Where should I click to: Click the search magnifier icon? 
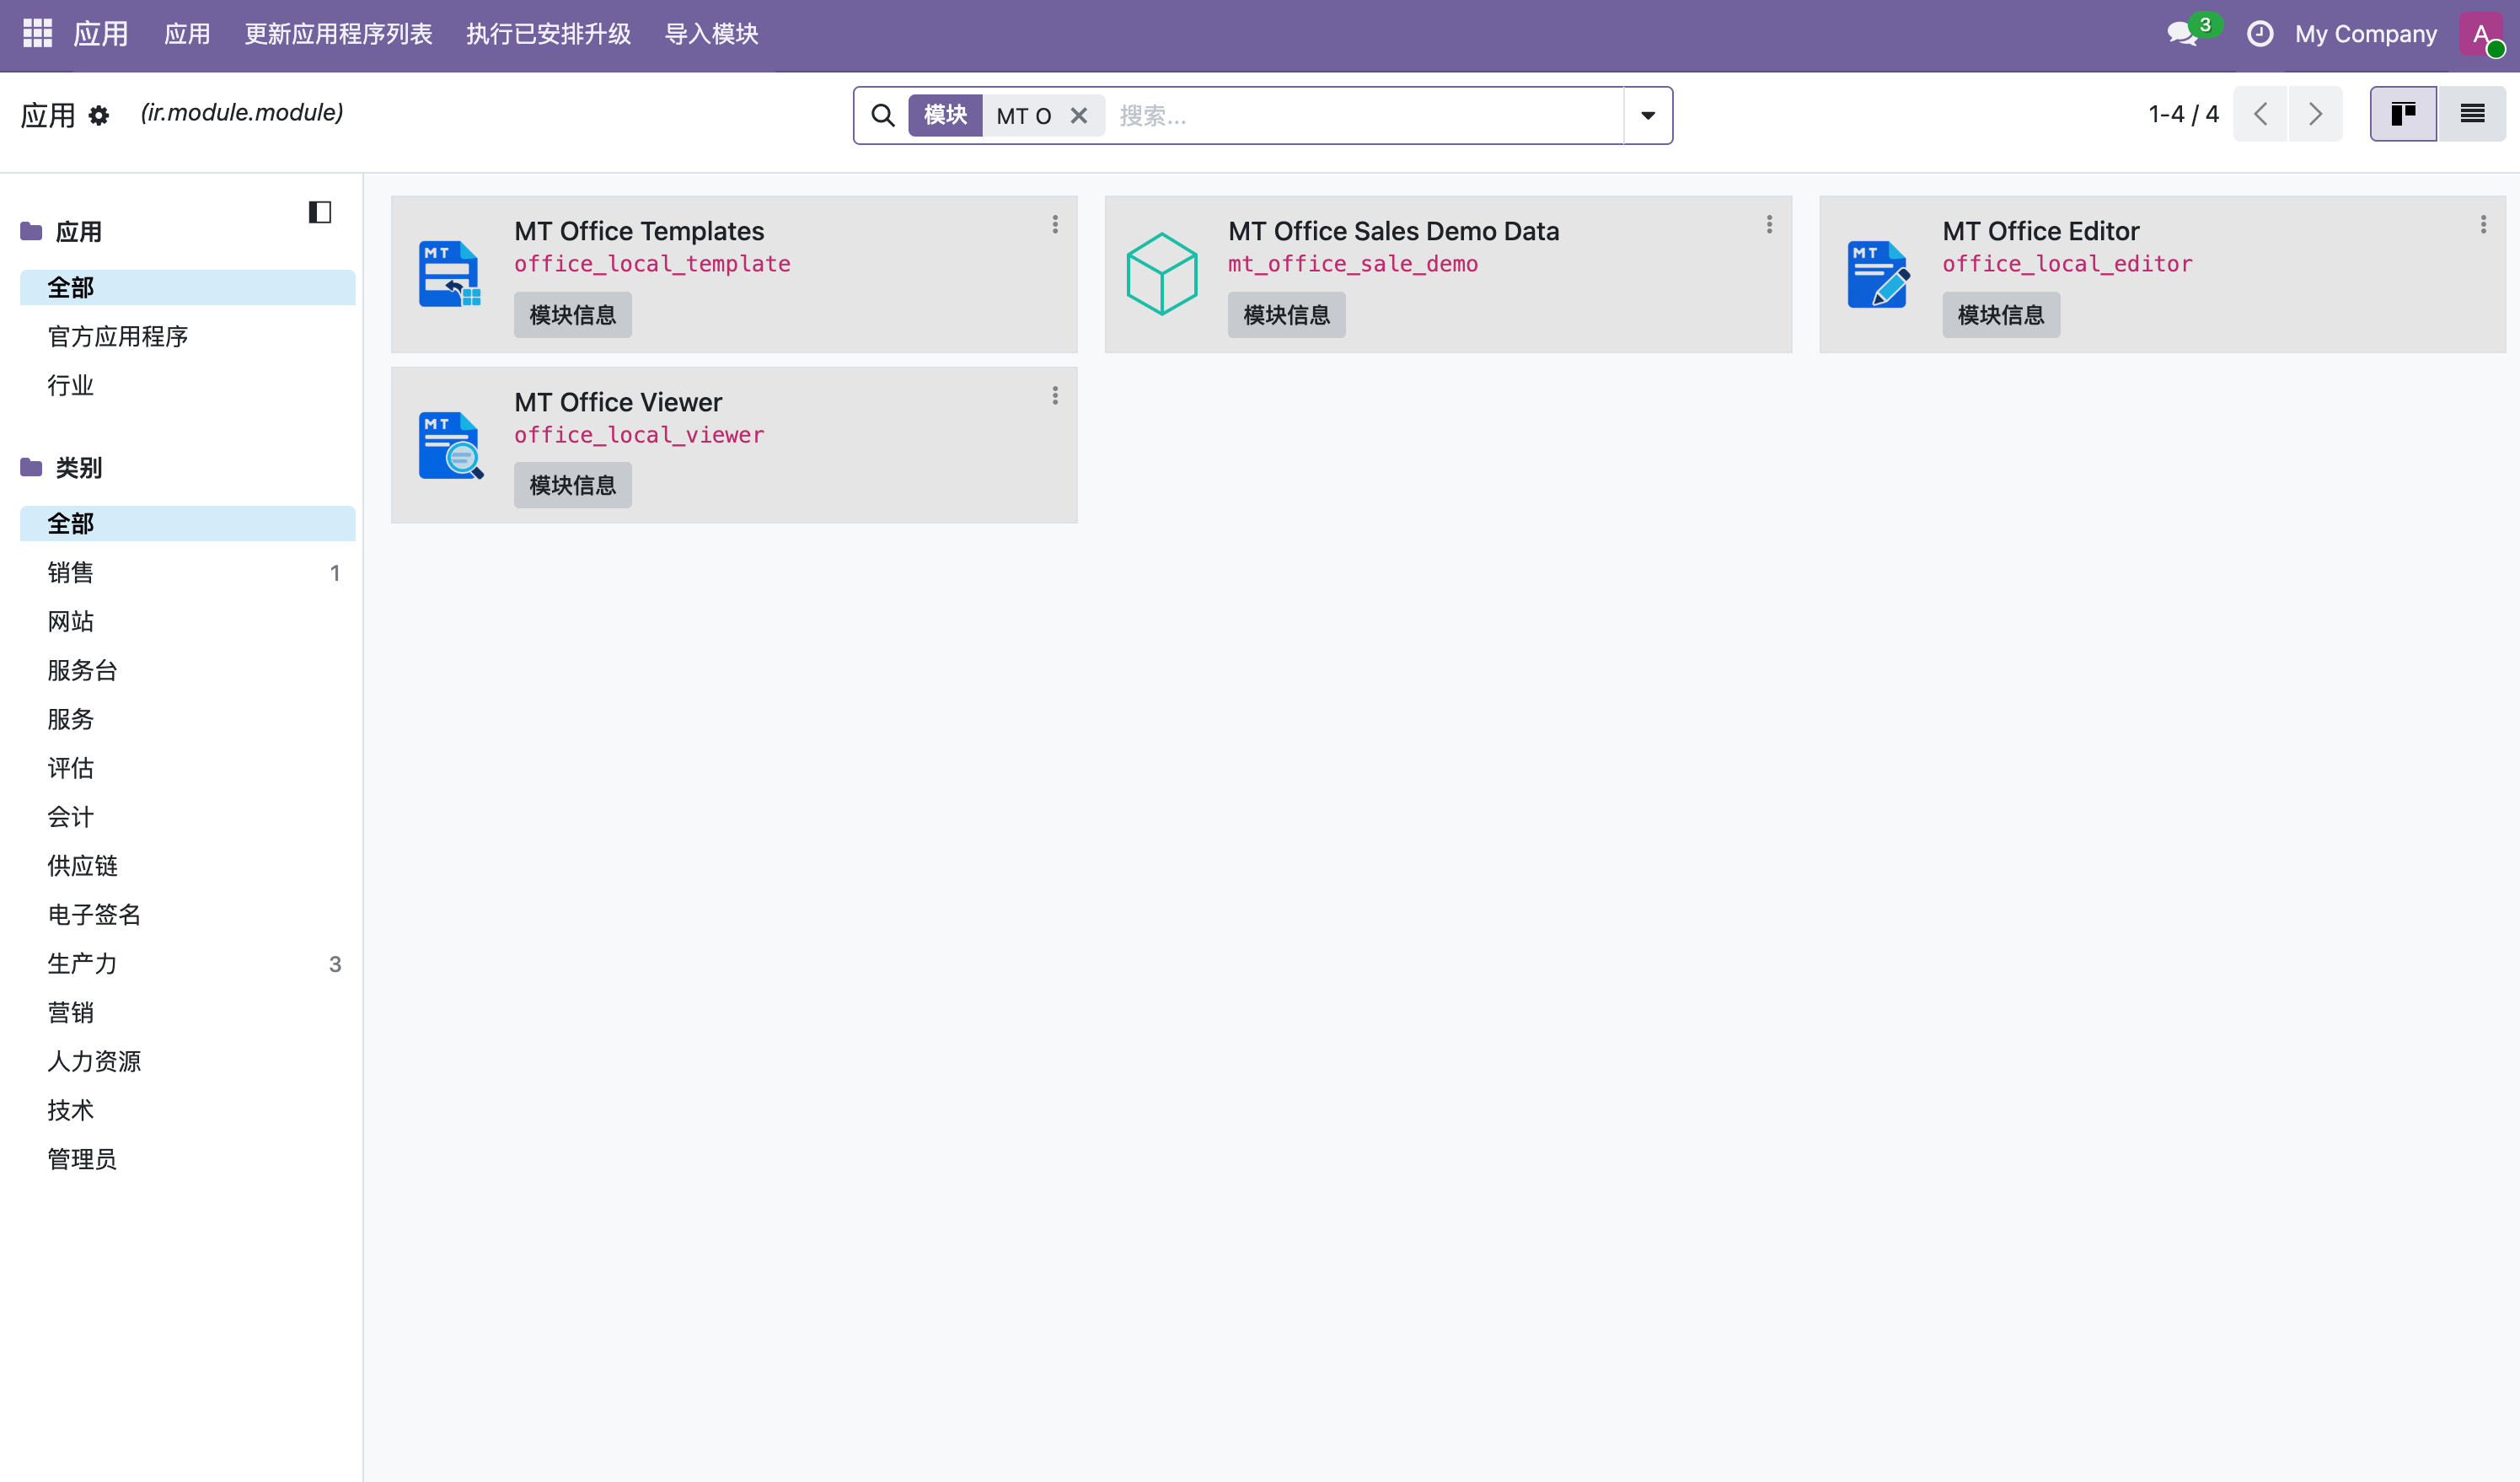(x=882, y=115)
